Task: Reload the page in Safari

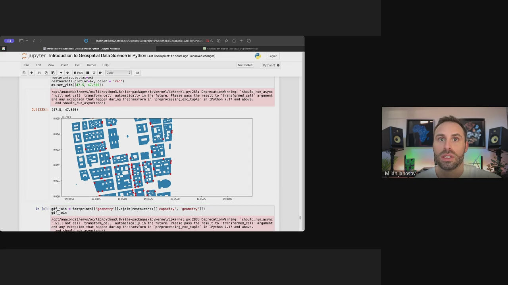Action: pyautogui.click(x=212, y=41)
